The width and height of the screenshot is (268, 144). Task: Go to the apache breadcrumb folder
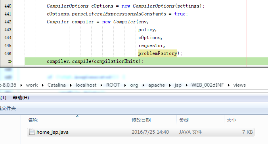coord(157,85)
